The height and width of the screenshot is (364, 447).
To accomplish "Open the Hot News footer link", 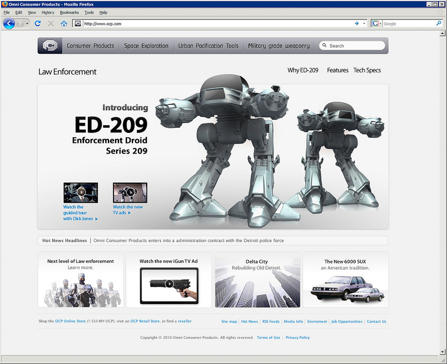I will [249, 321].
